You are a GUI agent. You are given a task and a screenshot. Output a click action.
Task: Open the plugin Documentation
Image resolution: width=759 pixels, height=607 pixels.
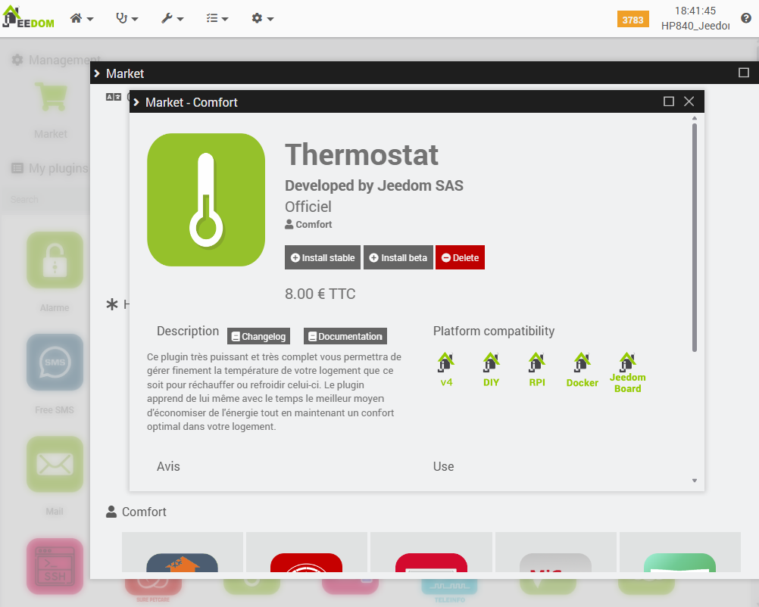click(345, 336)
